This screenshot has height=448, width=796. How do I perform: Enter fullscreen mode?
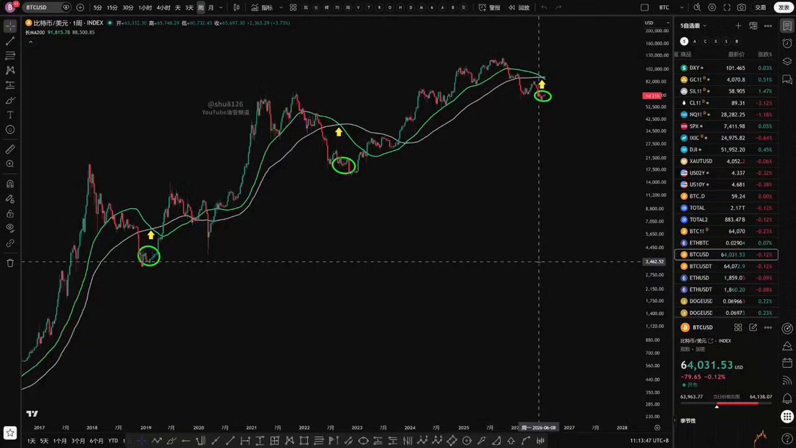(726, 7)
